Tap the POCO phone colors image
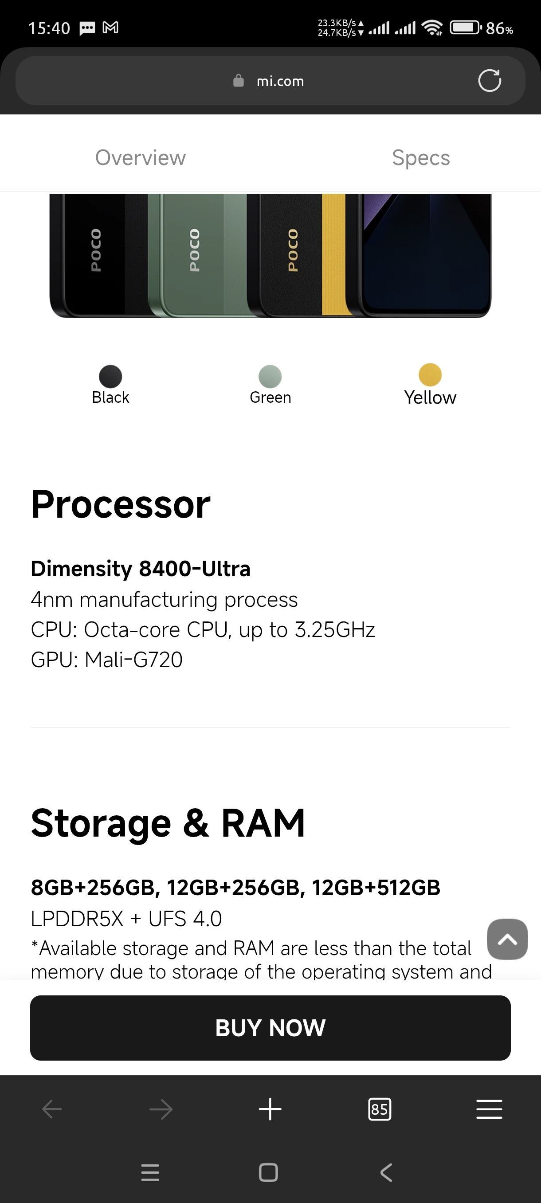This screenshot has width=541, height=1203. coord(270,255)
